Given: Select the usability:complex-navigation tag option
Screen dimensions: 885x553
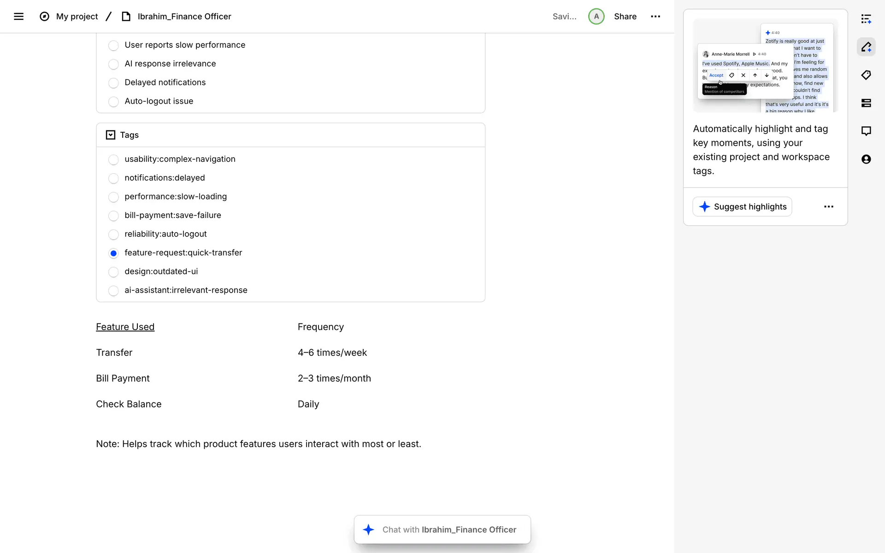Looking at the screenshot, I should (113, 159).
